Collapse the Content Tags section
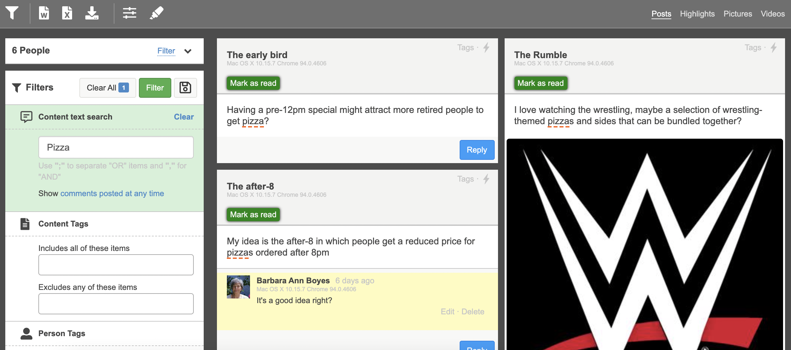The width and height of the screenshot is (791, 350). [x=63, y=224]
